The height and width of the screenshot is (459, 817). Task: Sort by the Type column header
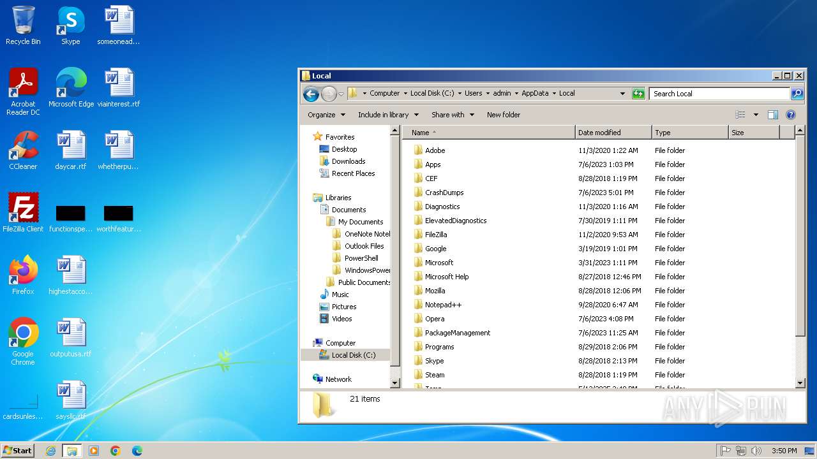click(690, 133)
